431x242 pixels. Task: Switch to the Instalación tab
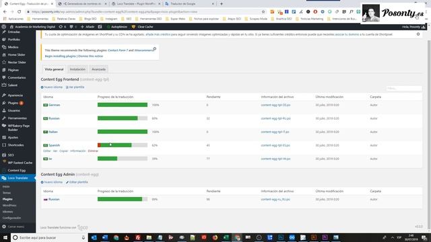(77, 69)
